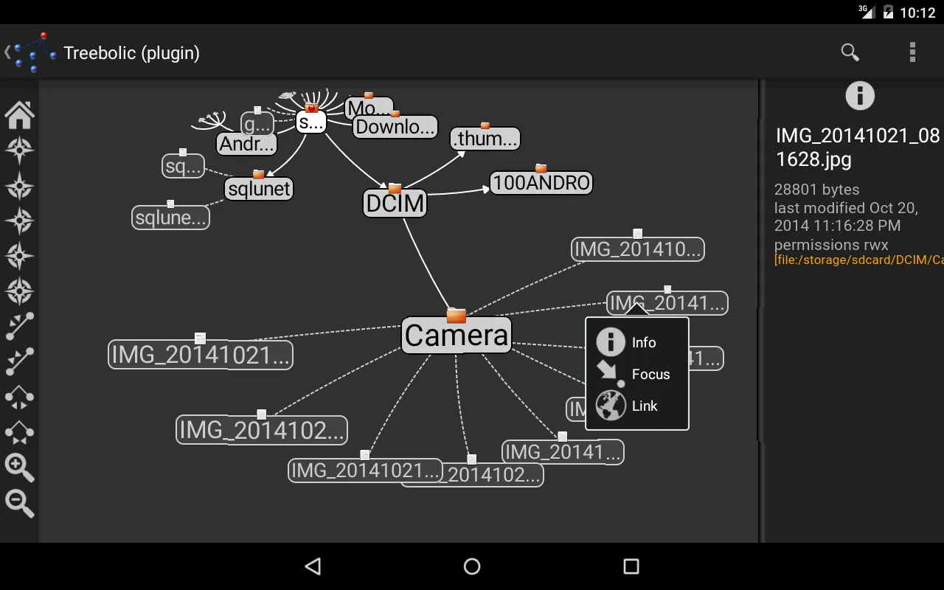Screen dimensions: 944x590
Task: Select the .thum... folder node
Action: (485, 138)
